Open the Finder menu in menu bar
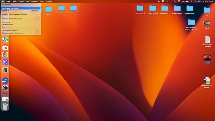This screenshot has height=121, width=215. pyautogui.click(x=8, y=1)
